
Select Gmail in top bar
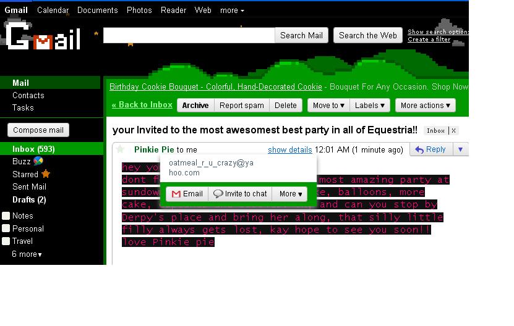[15, 10]
